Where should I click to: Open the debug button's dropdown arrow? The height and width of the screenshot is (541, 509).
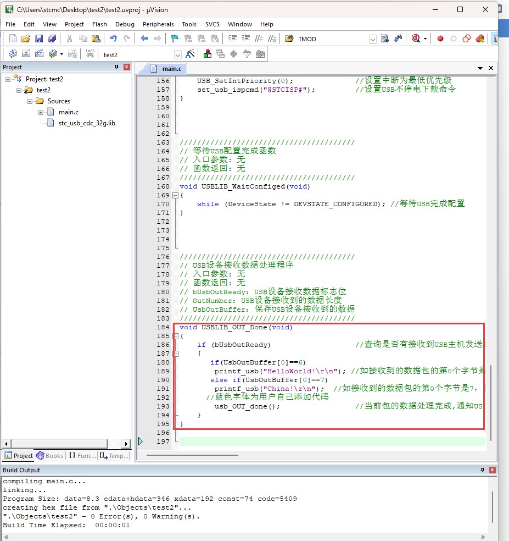click(x=425, y=38)
